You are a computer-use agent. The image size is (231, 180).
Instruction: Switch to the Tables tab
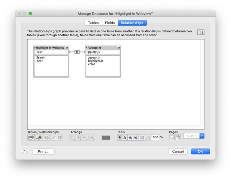[93, 23]
